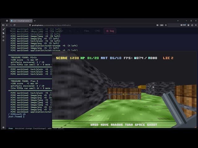Click the bug report button
The height and width of the screenshot is (148, 198).
point(110,31)
